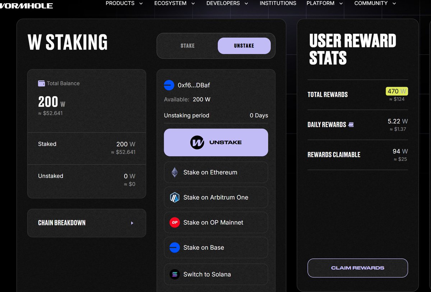
Task: Expand Platform dropdown chevron
Action: 341,4
